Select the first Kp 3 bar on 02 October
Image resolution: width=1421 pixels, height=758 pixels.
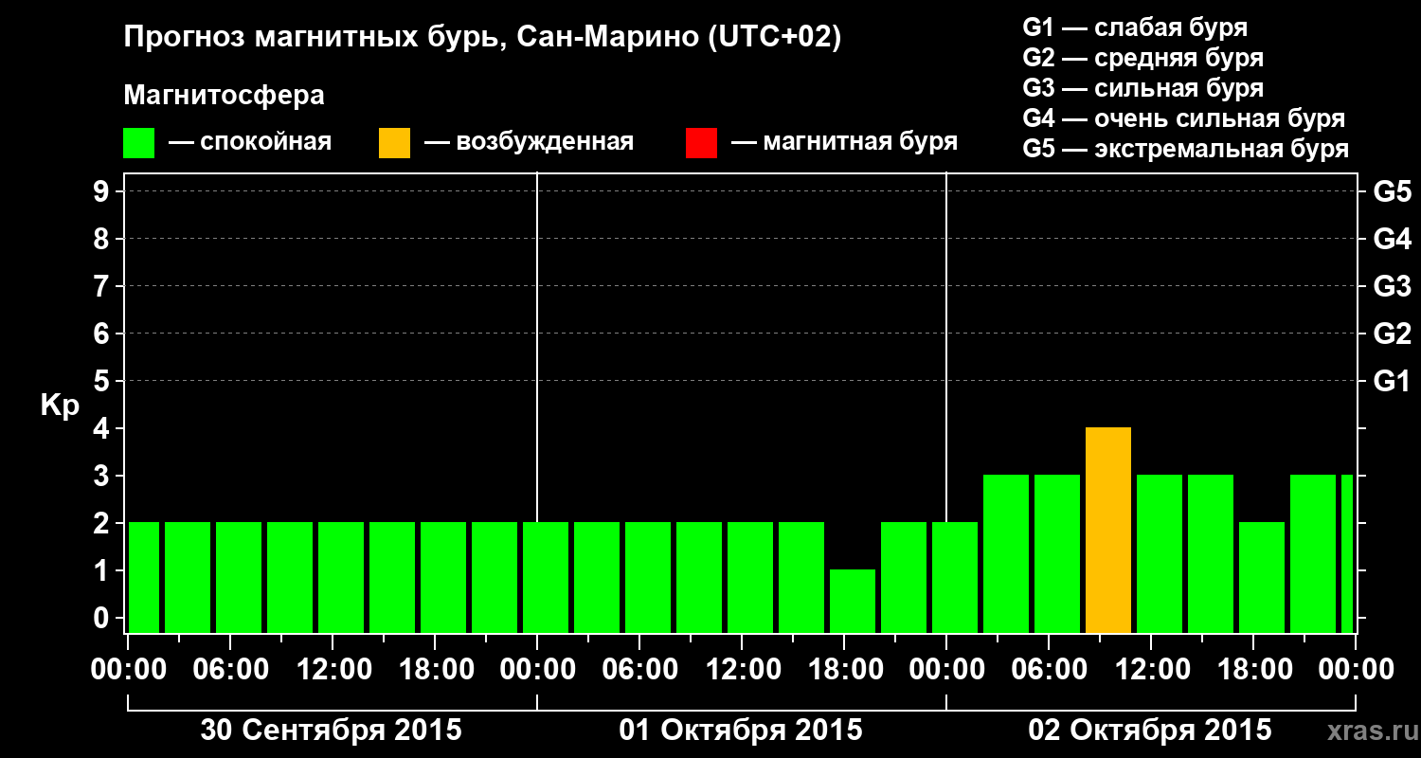1006,554
